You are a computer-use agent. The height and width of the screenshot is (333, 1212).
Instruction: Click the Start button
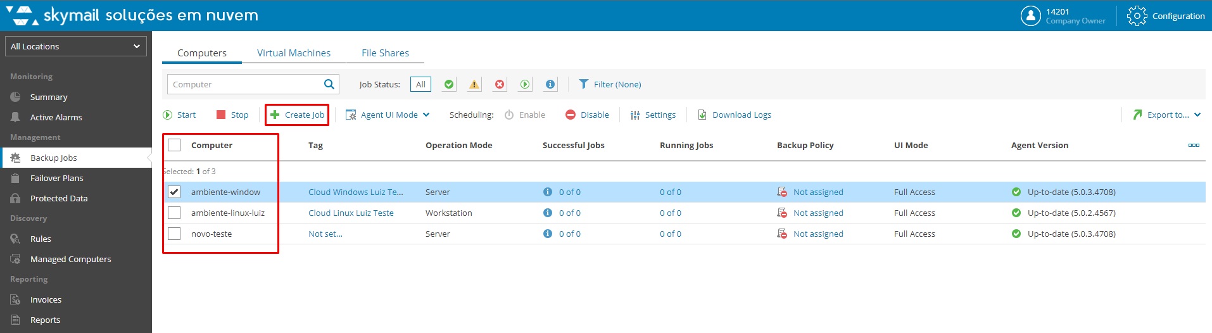point(179,115)
